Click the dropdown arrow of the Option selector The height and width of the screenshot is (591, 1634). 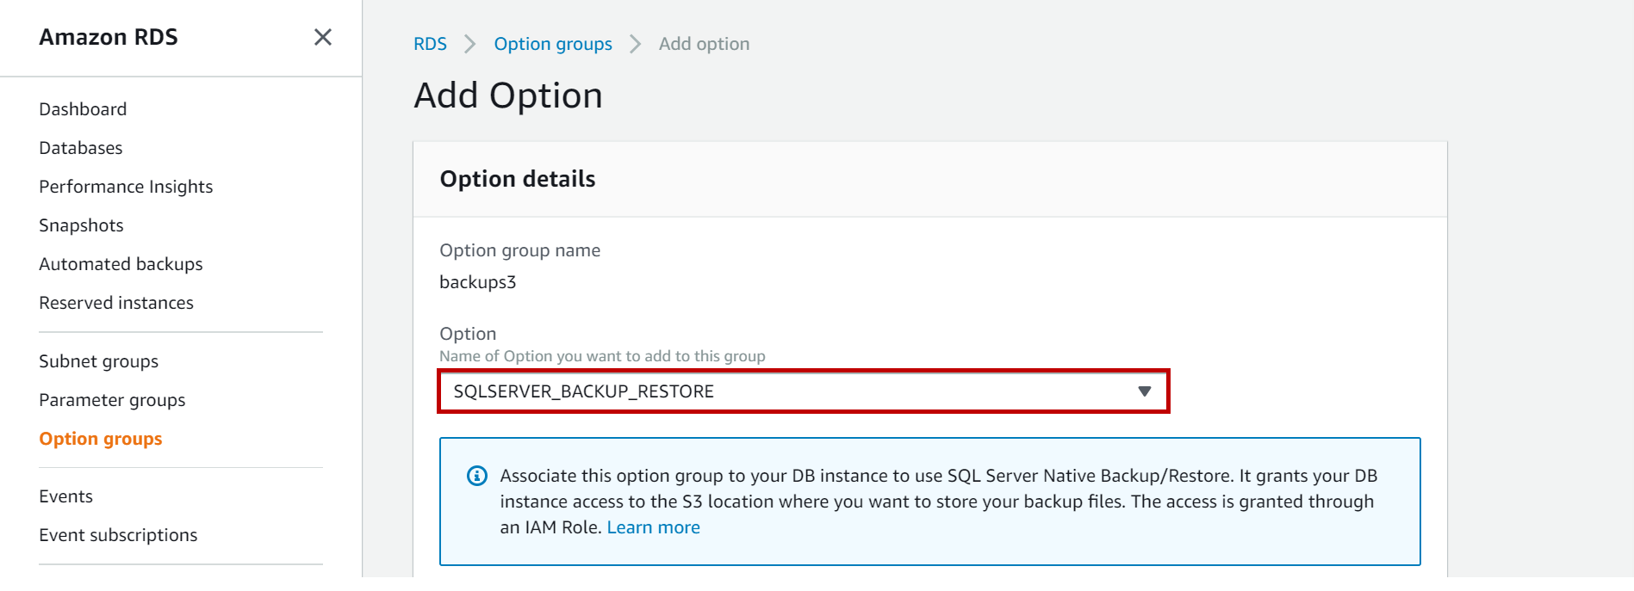point(1144,391)
